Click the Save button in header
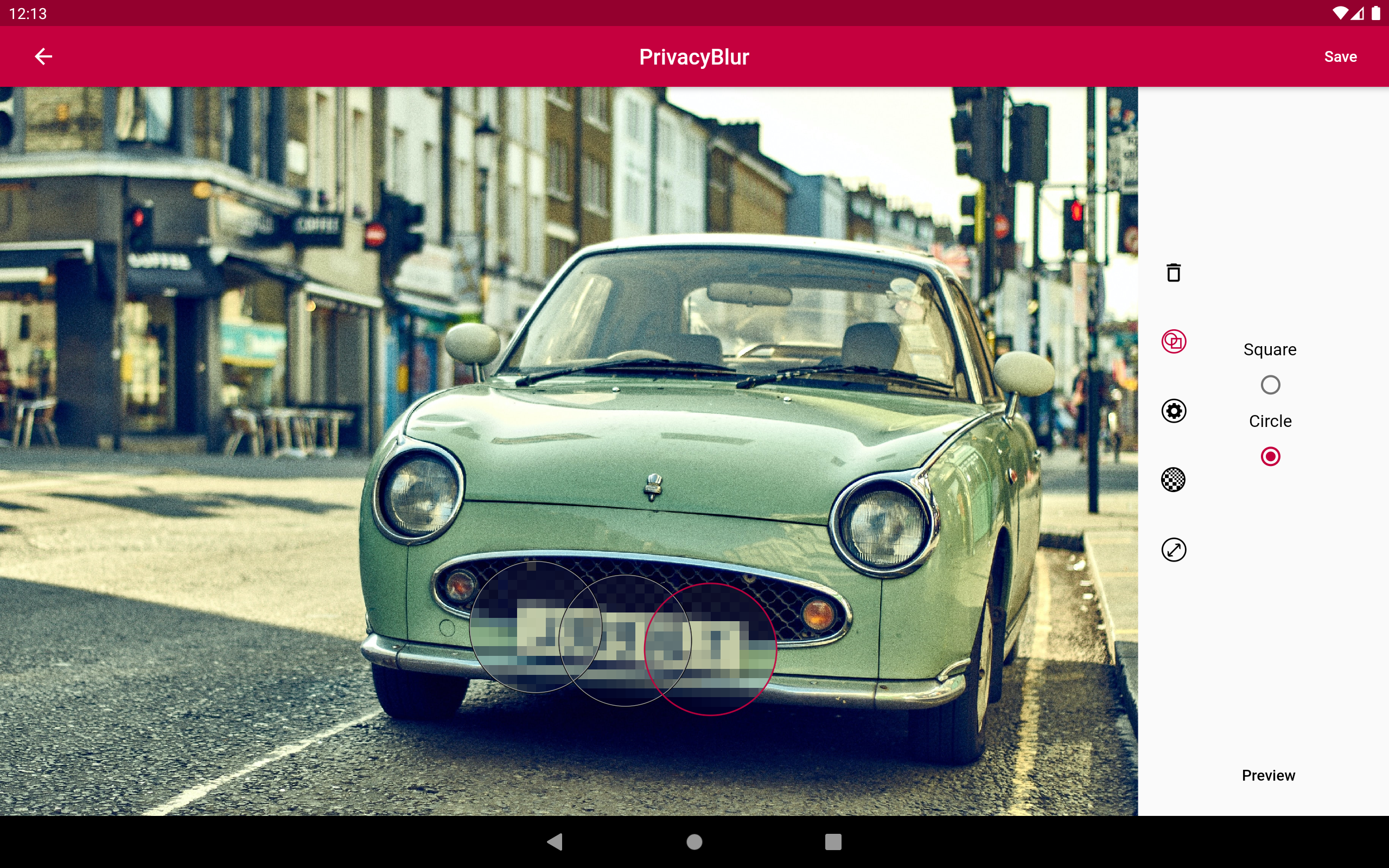The image size is (1389, 868). pyautogui.click(x=1340, y=56)
